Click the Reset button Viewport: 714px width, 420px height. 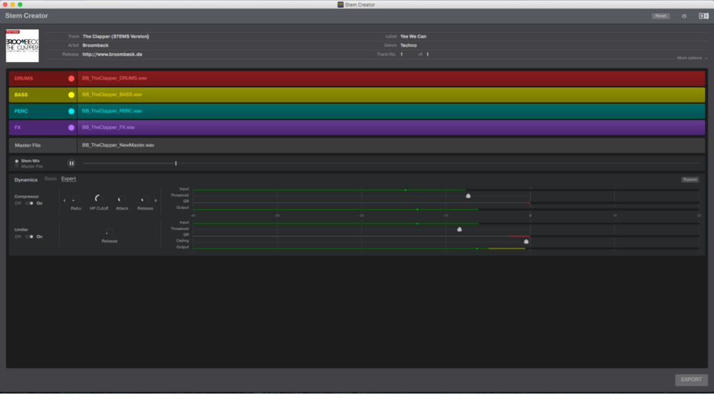coord(661,16)
